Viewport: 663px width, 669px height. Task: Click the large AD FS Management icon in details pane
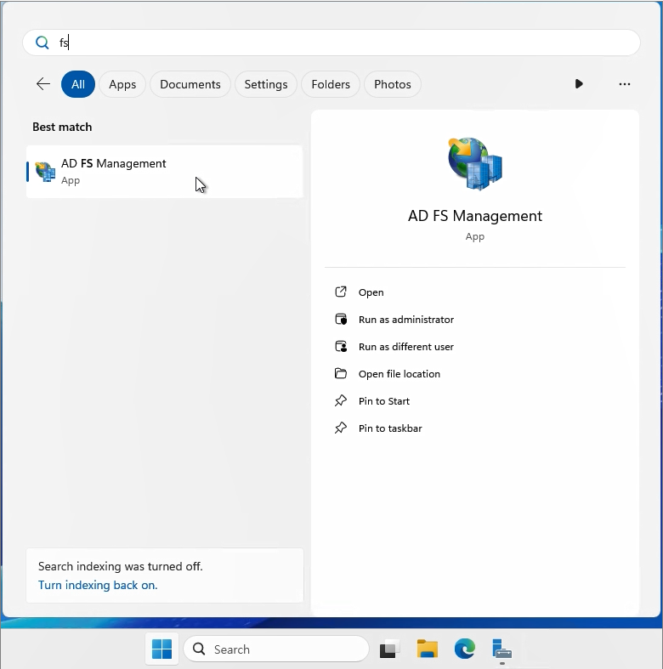[475, 163]
